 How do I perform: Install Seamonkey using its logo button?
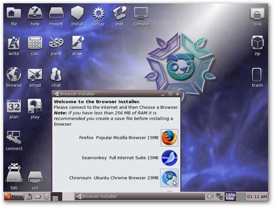(170, 158)
